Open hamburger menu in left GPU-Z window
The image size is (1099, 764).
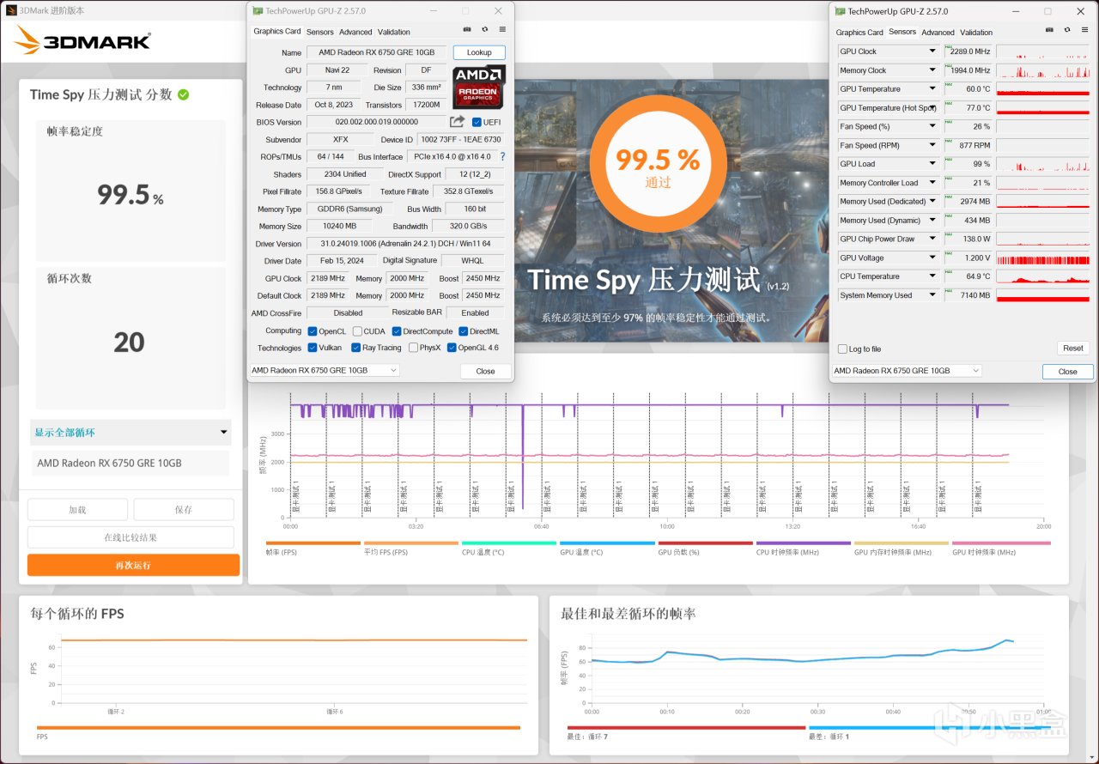point(502,29)
